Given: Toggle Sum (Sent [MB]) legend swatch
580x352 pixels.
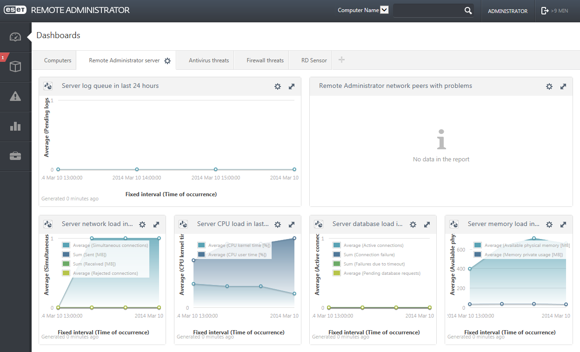Looking at the screenshot, I should tap(66, 254).
